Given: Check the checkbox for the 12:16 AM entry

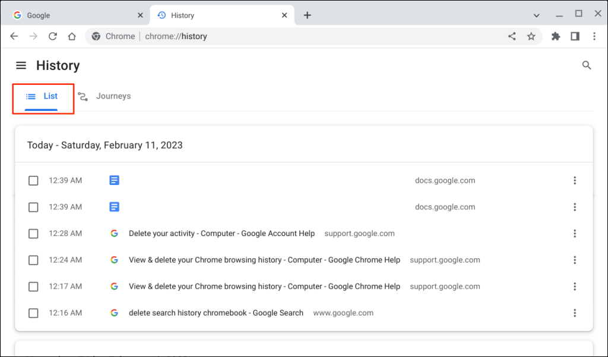Looking at the screenshot, I should (x=33, y=313).
